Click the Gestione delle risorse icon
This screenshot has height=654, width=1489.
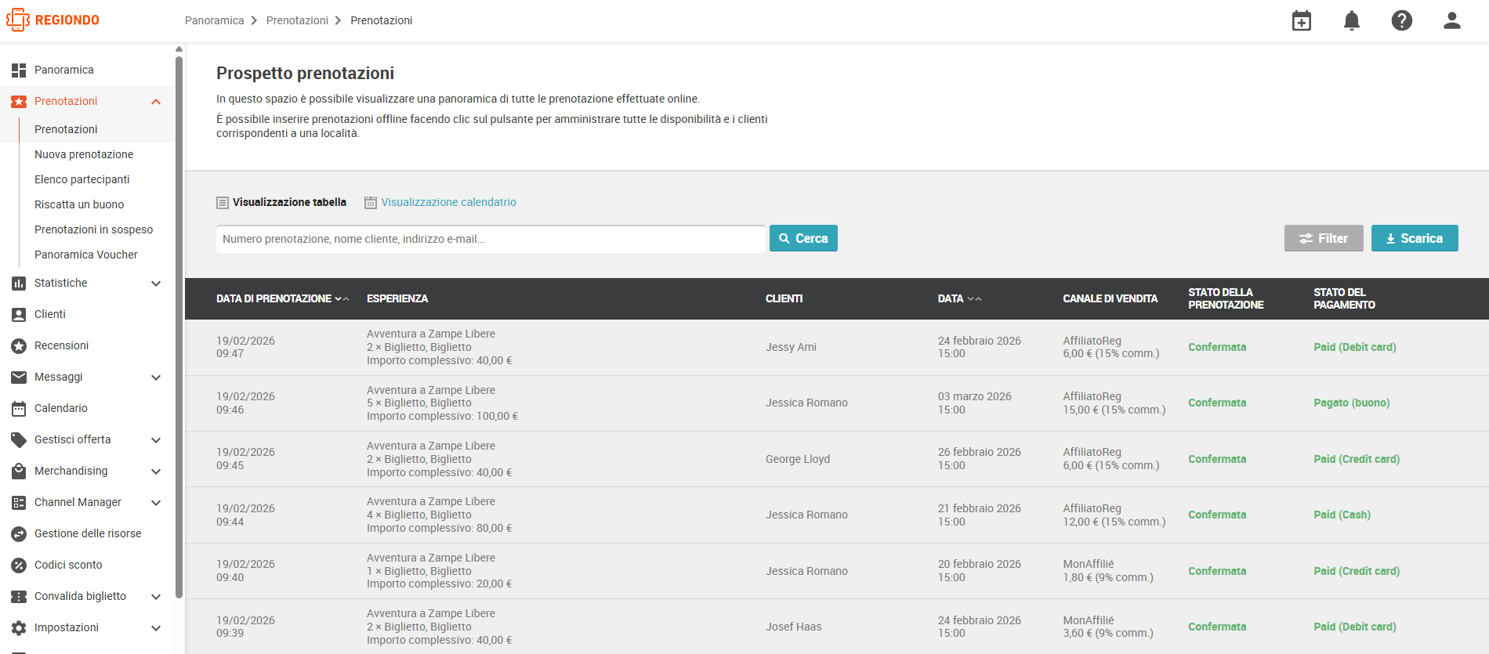[19, 533]
